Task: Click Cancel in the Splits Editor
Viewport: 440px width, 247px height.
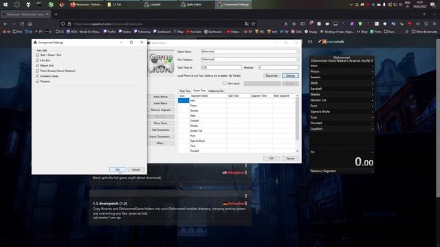Action: (x=290, y=158)
